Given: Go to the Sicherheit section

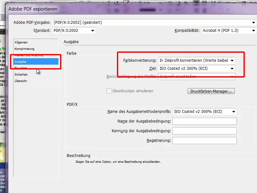Looking at the screenshot, I should [x=21, y=75].
